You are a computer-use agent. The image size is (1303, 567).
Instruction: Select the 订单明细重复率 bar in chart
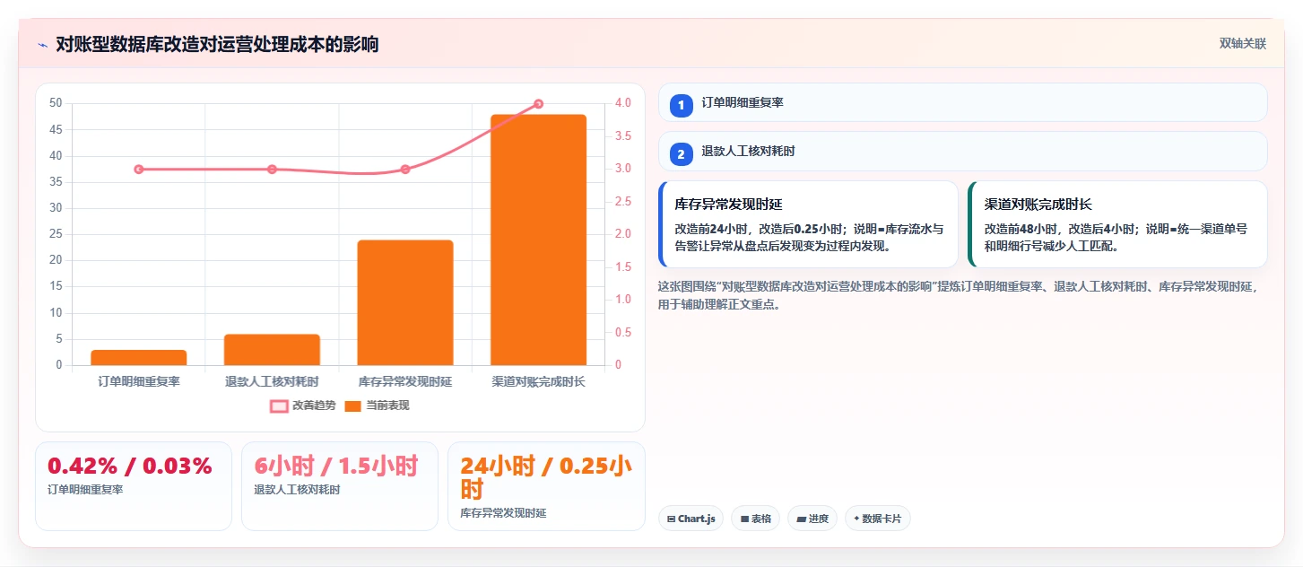139,357
